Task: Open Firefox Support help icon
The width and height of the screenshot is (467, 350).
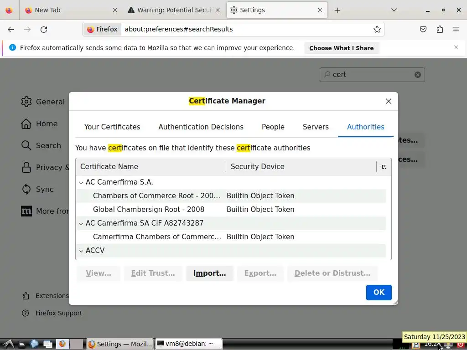Action: 26,313
